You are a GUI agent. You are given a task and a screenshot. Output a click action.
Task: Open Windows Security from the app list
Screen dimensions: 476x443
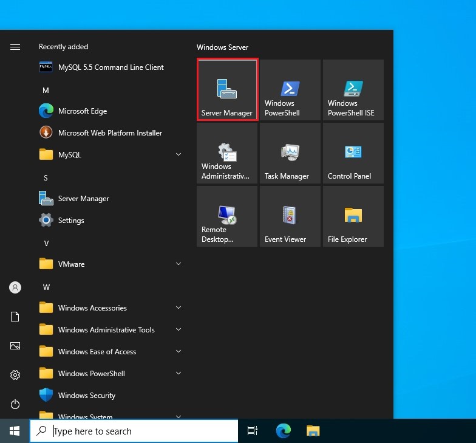point(110,395)
